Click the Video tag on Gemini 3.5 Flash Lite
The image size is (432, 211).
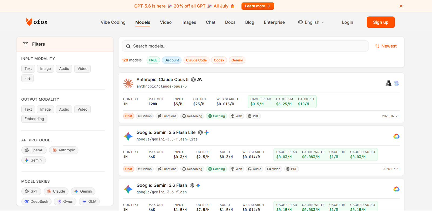pyautogui.click(x=274, y=169)
